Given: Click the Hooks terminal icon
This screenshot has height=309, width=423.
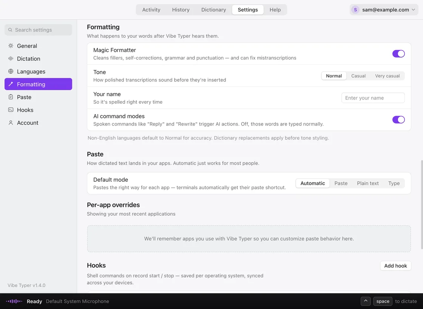Looking at the screenshot, I should pyautogui.click(x=11, y=110).
